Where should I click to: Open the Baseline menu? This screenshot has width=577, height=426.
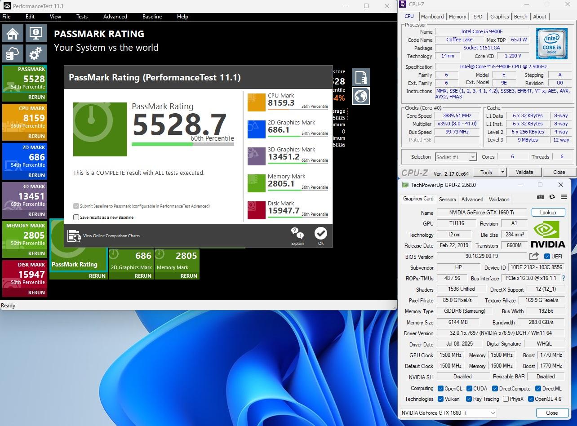152,17
